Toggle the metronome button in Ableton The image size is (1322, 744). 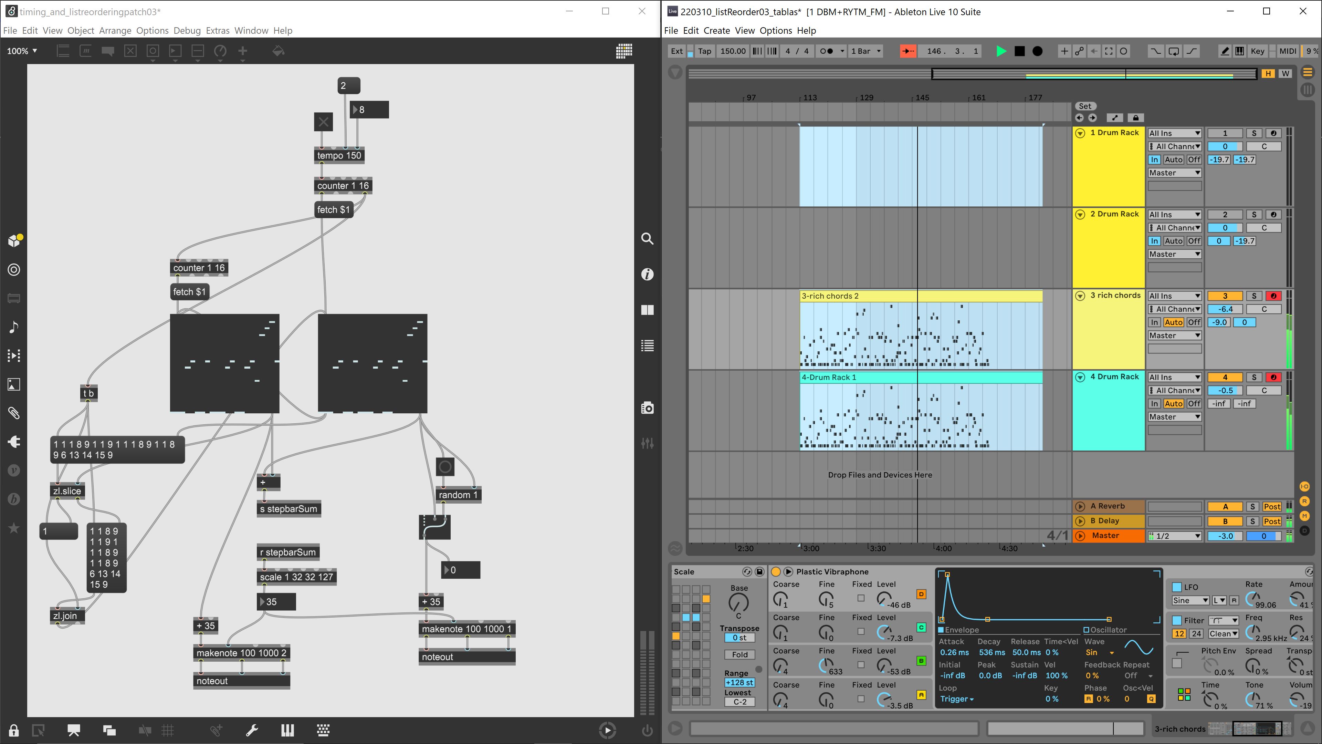coord(826,51)
